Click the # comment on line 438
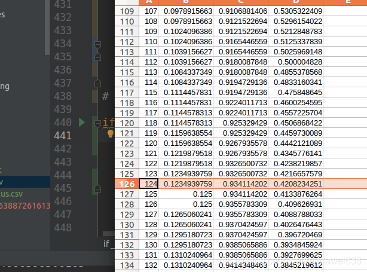 [x=106, y=96]
